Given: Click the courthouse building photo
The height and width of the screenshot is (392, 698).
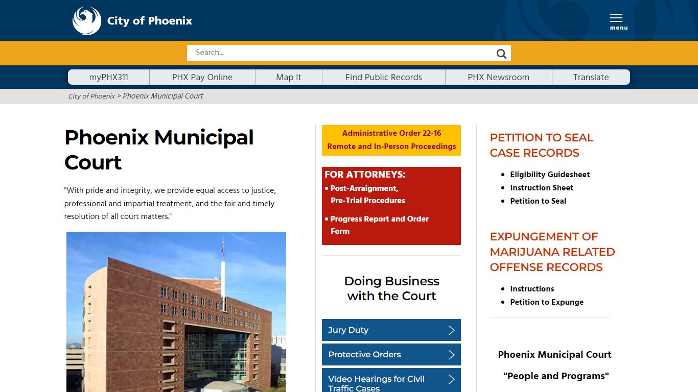Looking at the screenshot, I should coord(176,312).
